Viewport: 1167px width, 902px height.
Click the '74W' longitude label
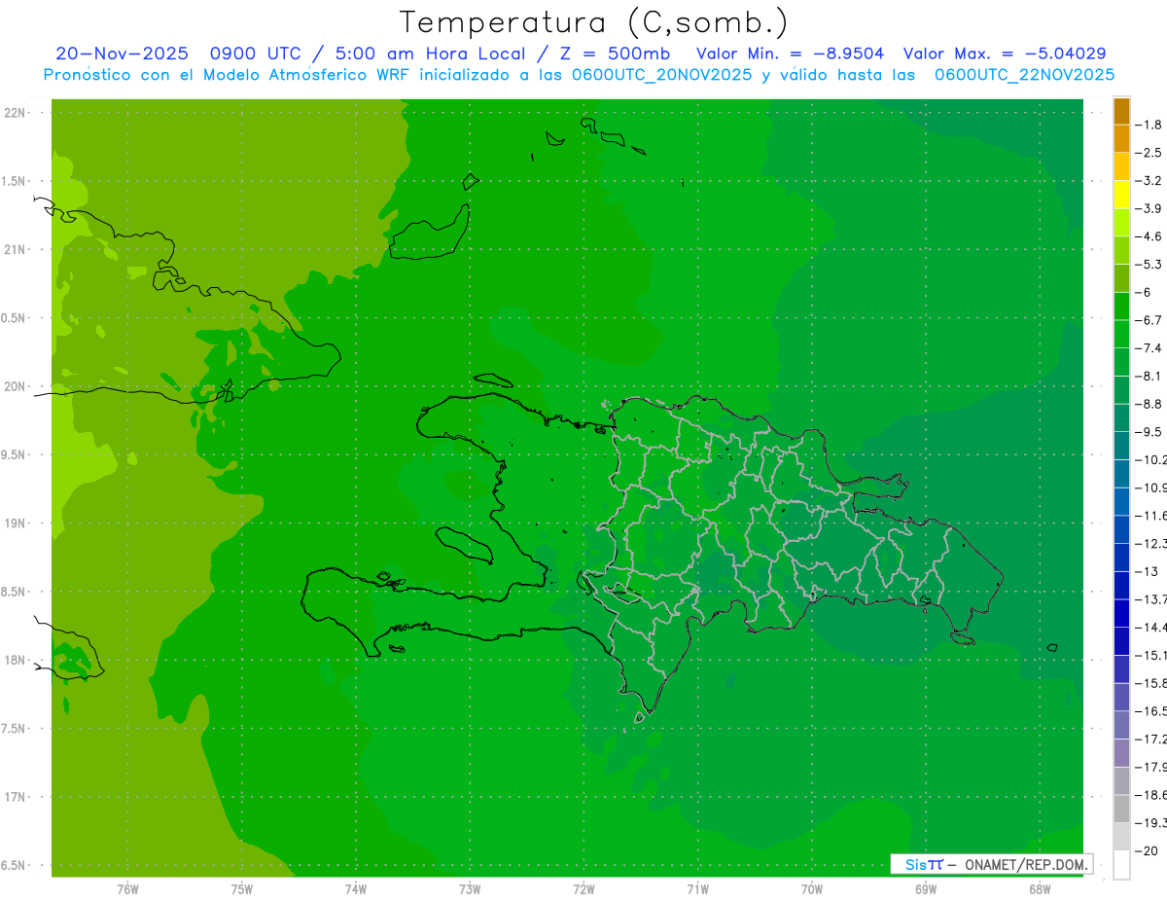pos(356,889)
